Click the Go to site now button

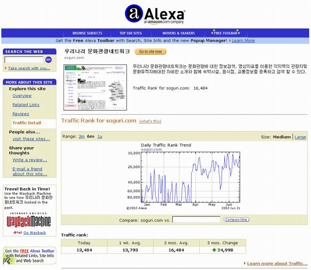(150, 52)
